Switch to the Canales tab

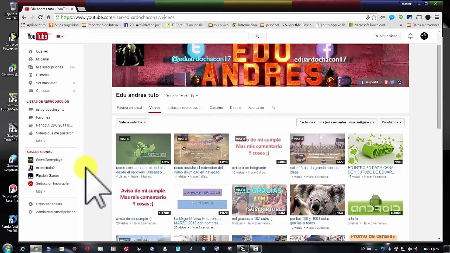point(216,108)
